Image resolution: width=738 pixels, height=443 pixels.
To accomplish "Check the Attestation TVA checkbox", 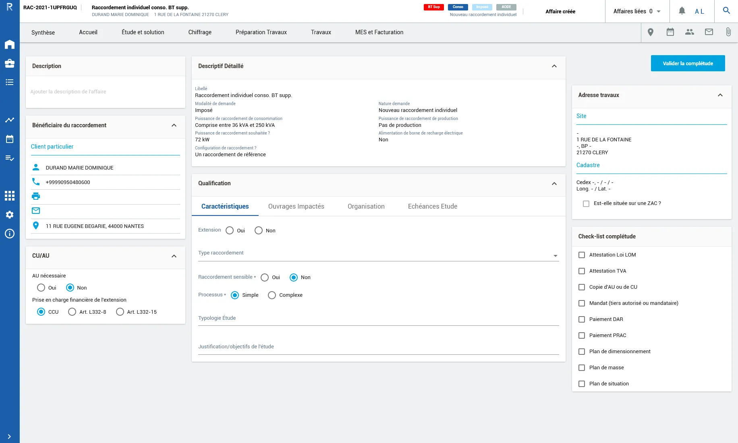I will (582, 271).
